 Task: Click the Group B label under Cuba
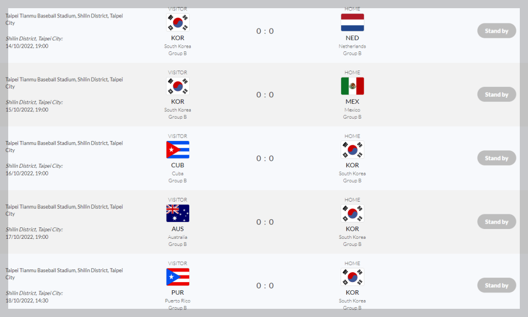tap(177, 180)
